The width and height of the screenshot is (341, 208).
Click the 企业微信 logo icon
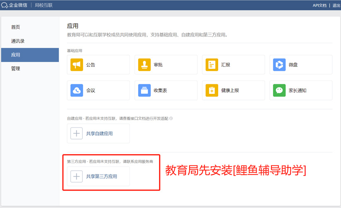(4, 5)
